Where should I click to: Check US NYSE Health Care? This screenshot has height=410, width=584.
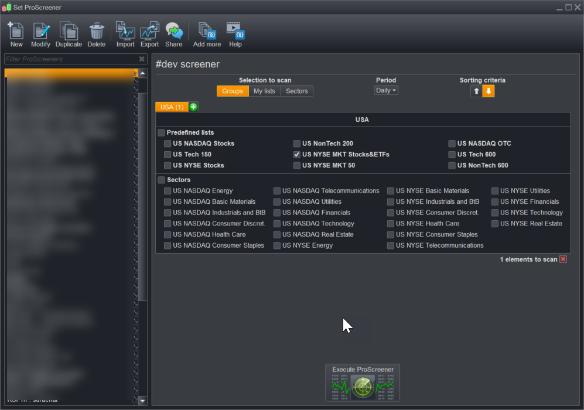391,224
